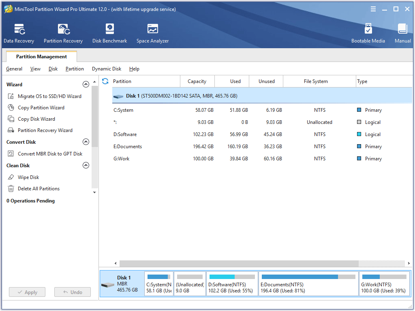Click the Partition Recovery Wizard icon

coord(11,130)
